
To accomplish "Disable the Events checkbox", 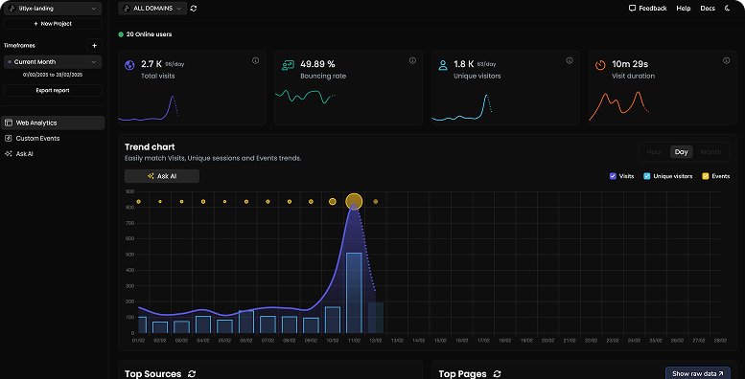I will coord(706,176).
